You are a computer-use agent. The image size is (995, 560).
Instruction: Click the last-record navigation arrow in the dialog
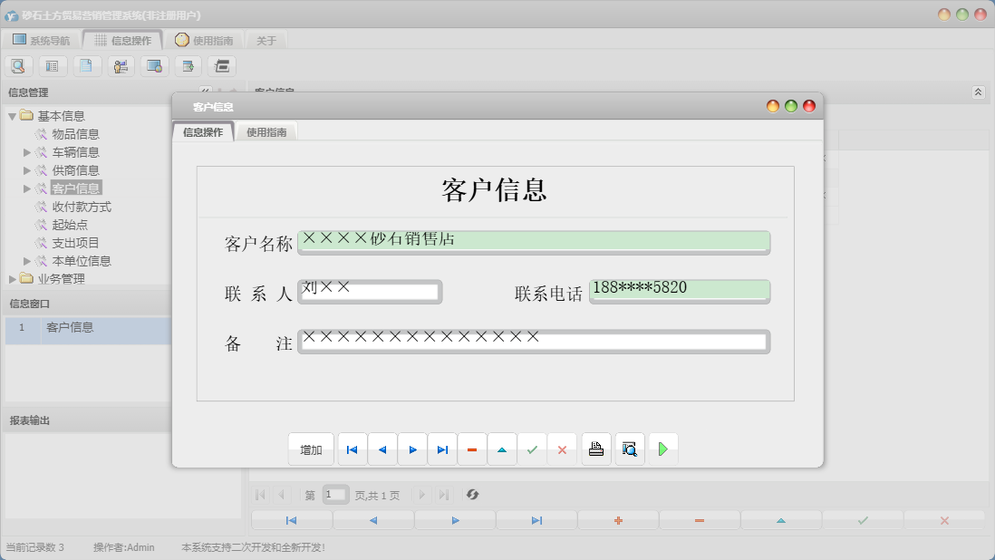point(442,449)
